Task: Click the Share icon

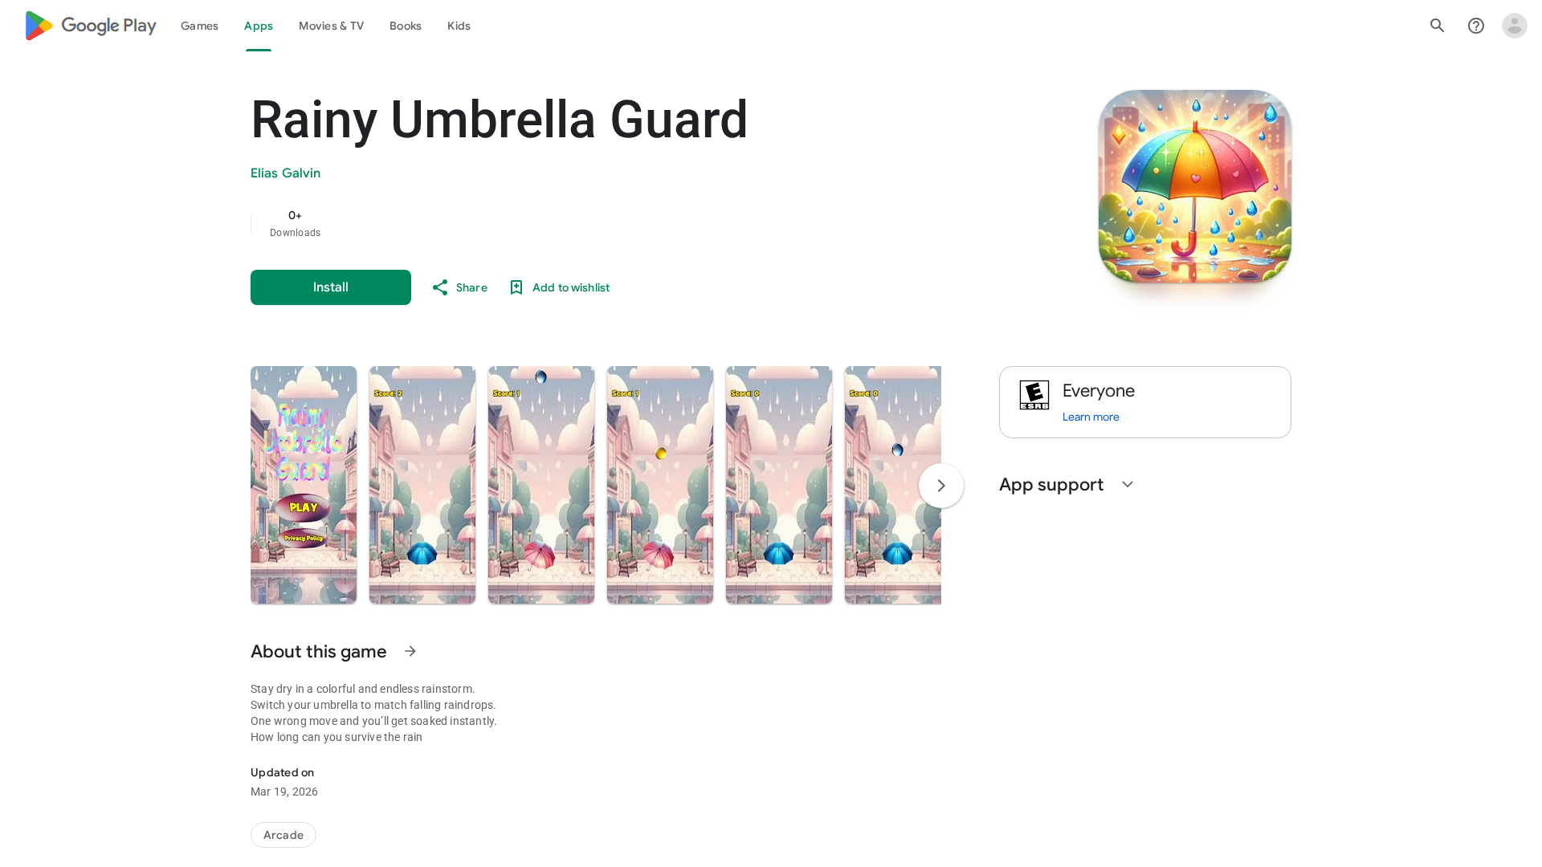Action: (439, 287)
